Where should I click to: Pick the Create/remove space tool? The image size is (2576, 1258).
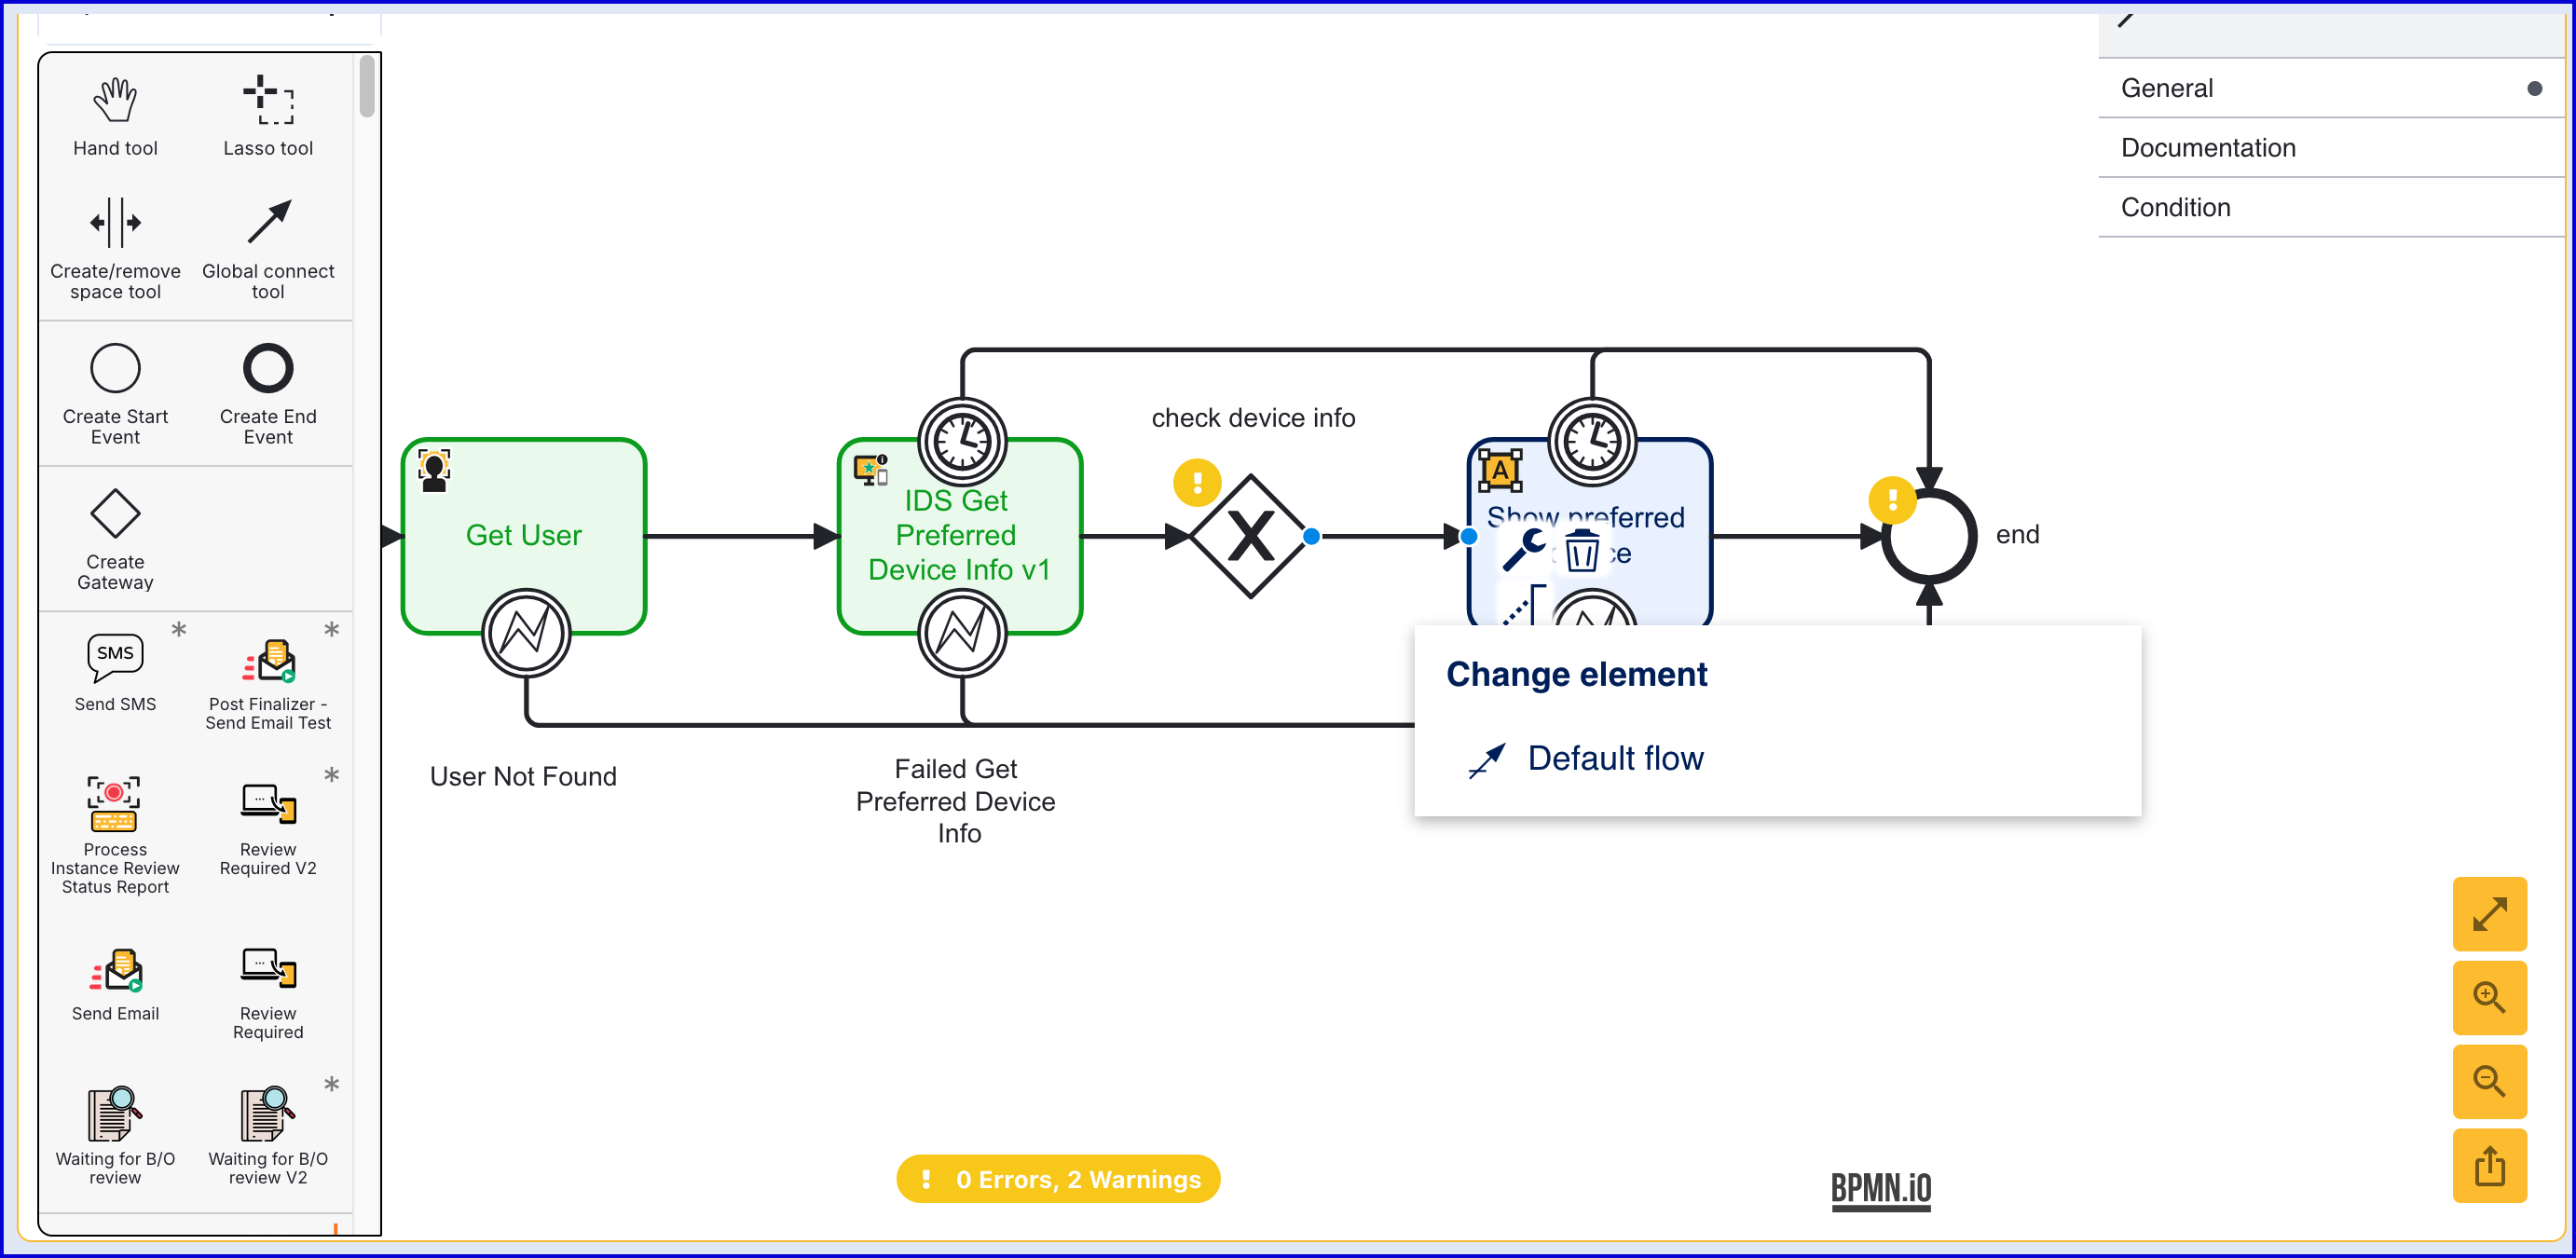coord(115,248)
